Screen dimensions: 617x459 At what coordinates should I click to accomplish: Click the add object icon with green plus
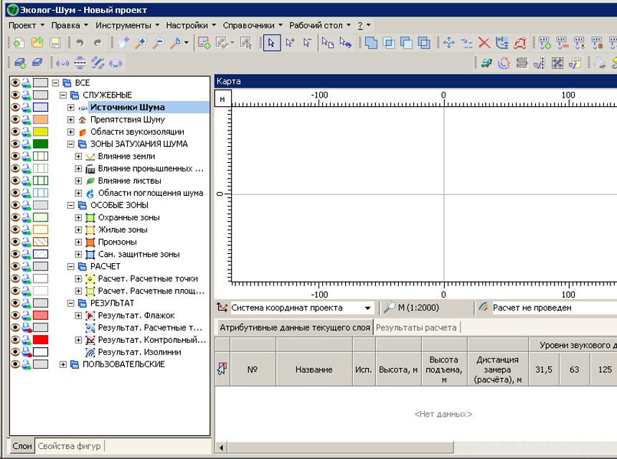click(204, 42)
